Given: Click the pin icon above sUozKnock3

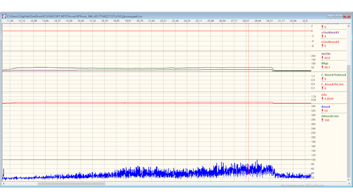Looking at the screenshot, I should (322, 27).
